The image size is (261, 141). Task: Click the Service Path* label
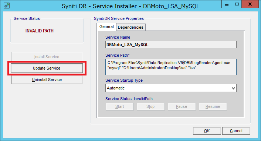[118, 55]
